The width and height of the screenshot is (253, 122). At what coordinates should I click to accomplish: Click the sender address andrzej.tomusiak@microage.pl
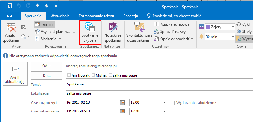(x=91, y=66)
